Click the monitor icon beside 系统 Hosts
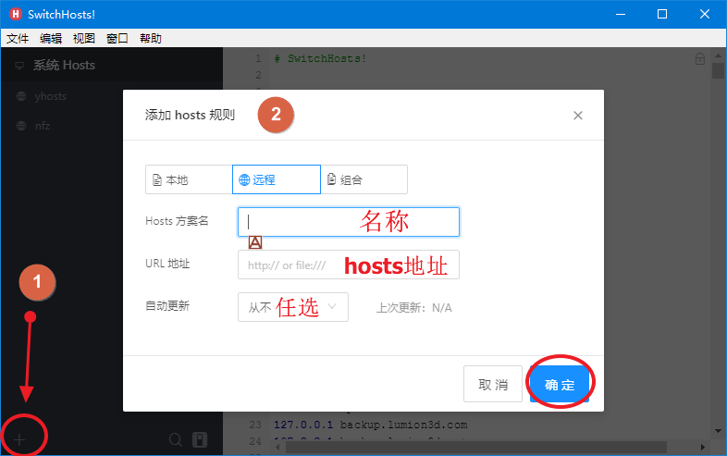The image size is (727, 456). click(19, 66)
